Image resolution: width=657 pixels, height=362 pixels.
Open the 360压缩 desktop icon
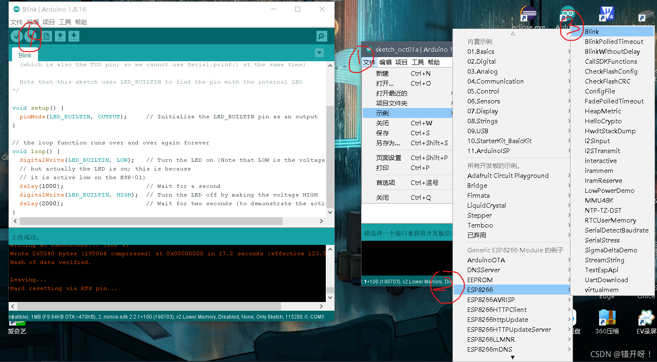click(x=607, y=322)
